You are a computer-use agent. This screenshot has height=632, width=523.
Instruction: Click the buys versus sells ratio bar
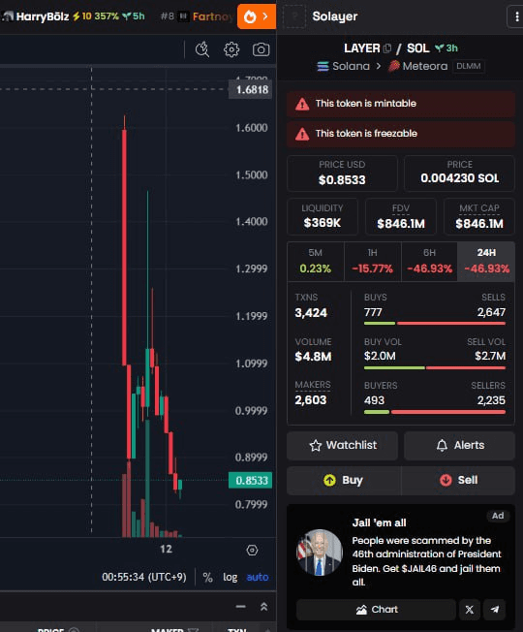[435, 323]
